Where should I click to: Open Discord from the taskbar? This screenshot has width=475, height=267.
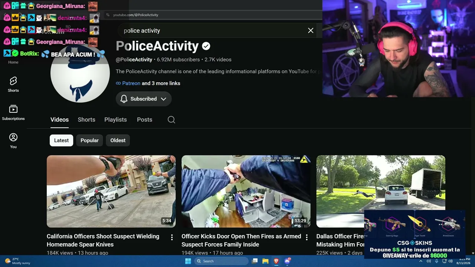point(287,261)
